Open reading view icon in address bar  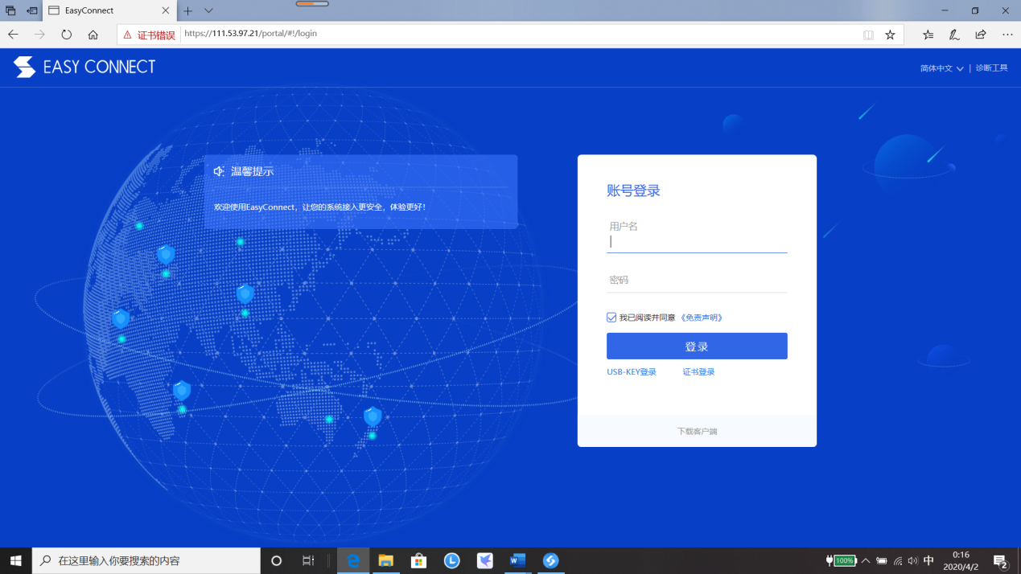coord(868,35)
